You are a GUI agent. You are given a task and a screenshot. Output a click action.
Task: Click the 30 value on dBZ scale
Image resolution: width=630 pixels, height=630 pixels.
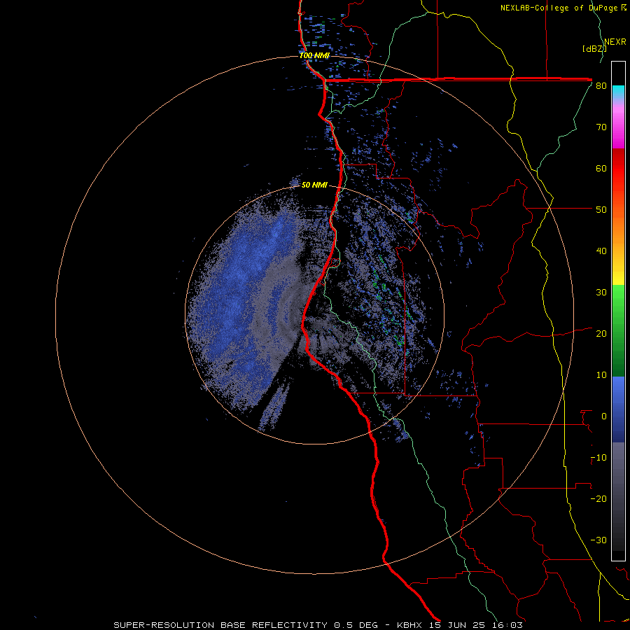click(601, 292)
